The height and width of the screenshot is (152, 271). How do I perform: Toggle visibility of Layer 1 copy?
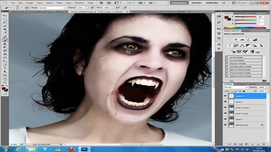[x=225, y=114]
